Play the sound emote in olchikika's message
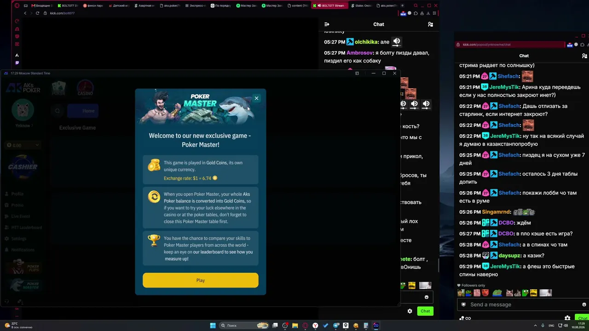This screenshot has height=331, width=589. tap(396, 42)
